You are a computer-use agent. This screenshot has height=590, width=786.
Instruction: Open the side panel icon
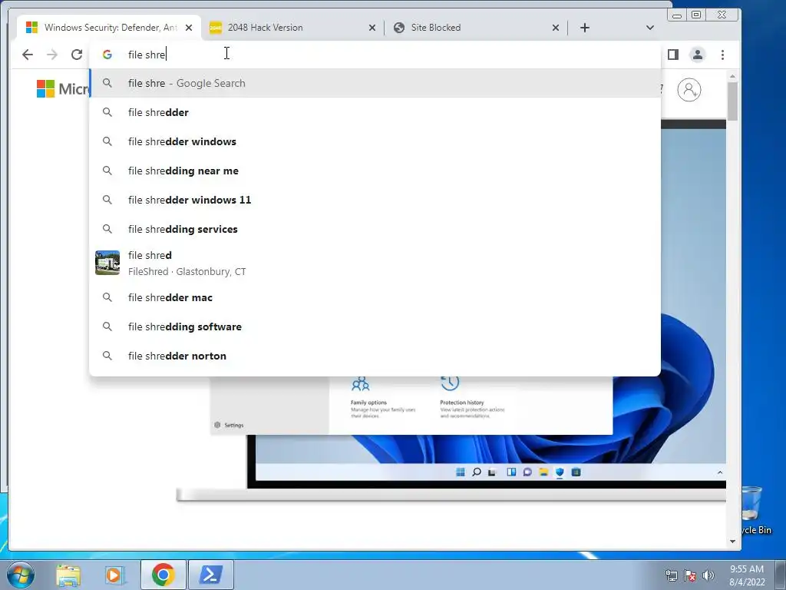(x=673, y=55)
